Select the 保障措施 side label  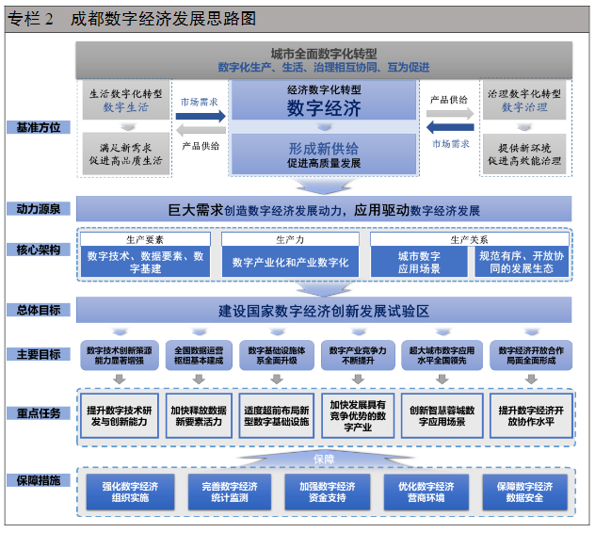(x=38, y=480)
